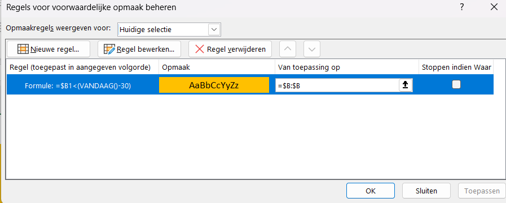
Task: Close the dialog with the X icon
Action: point(494,7)
